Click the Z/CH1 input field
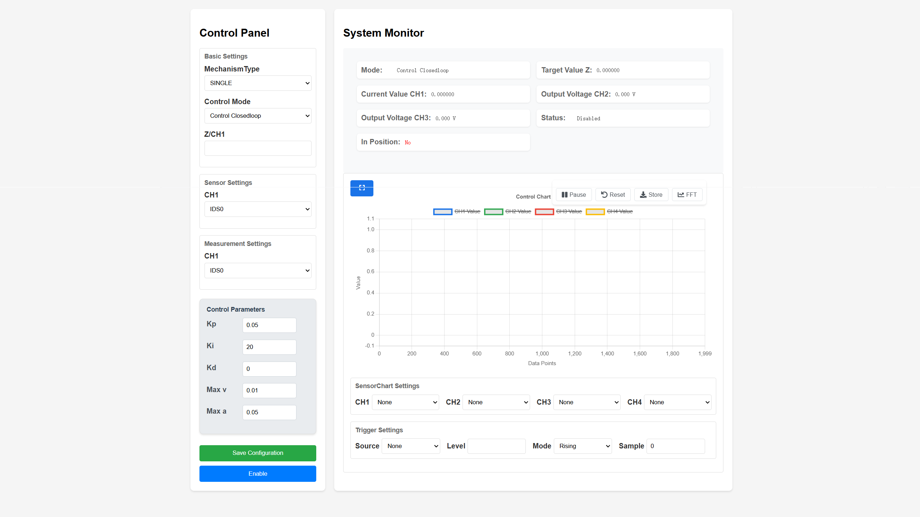Screen dimensions: 920x517 (258, 148)
